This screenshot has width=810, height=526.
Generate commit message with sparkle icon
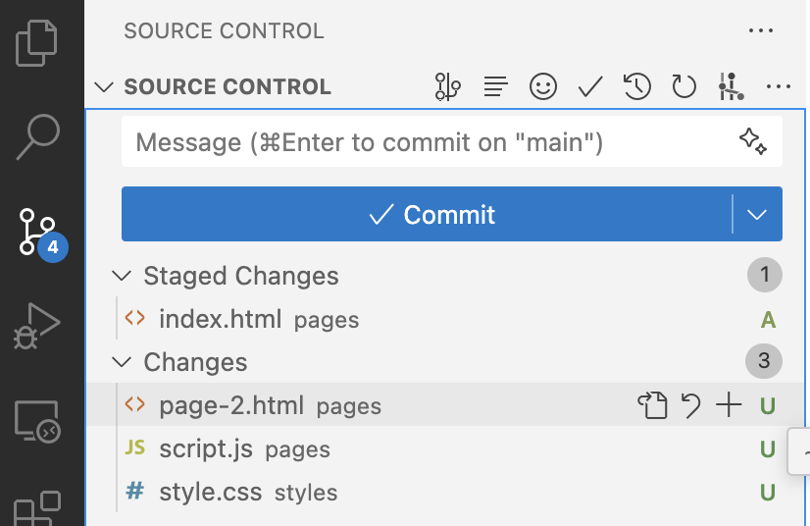(x=753, y=141)
